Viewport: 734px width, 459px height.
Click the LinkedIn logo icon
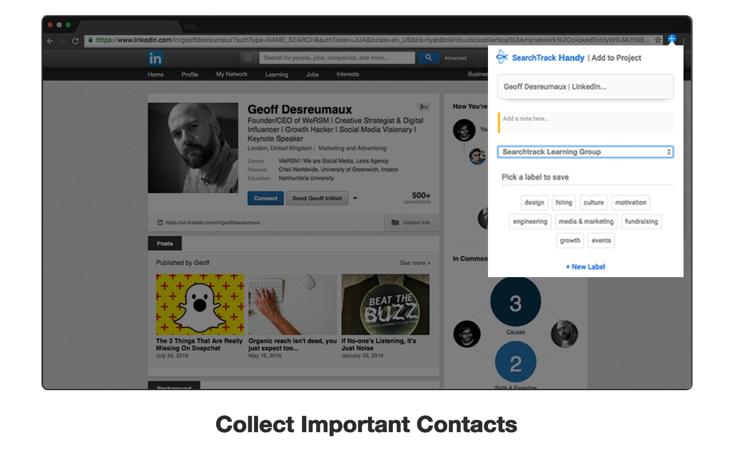[x=155, y=58]
